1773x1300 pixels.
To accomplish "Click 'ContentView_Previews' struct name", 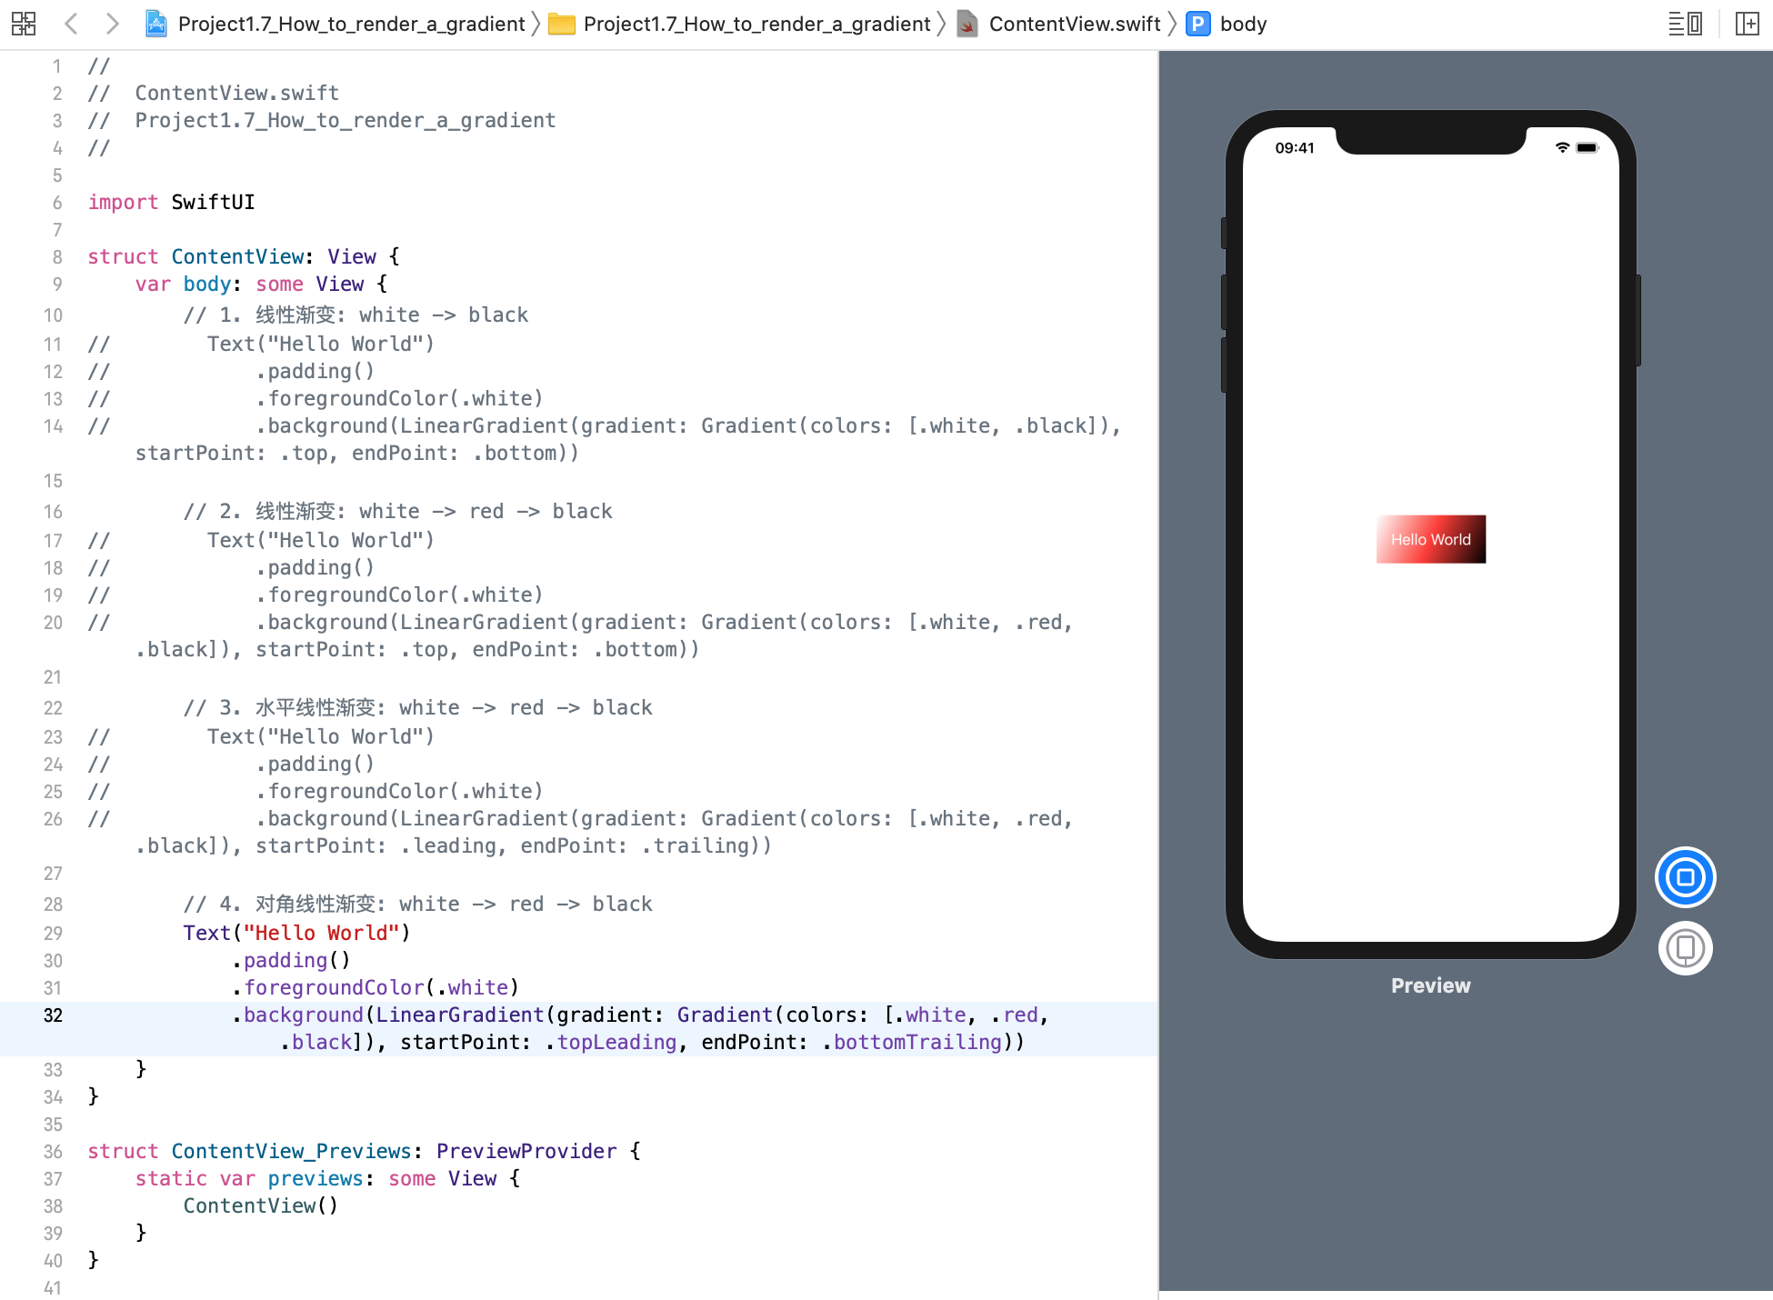I will point(291,1151).
